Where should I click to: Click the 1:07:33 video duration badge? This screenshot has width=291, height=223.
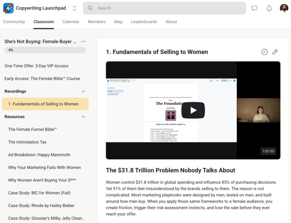point(268,151)
